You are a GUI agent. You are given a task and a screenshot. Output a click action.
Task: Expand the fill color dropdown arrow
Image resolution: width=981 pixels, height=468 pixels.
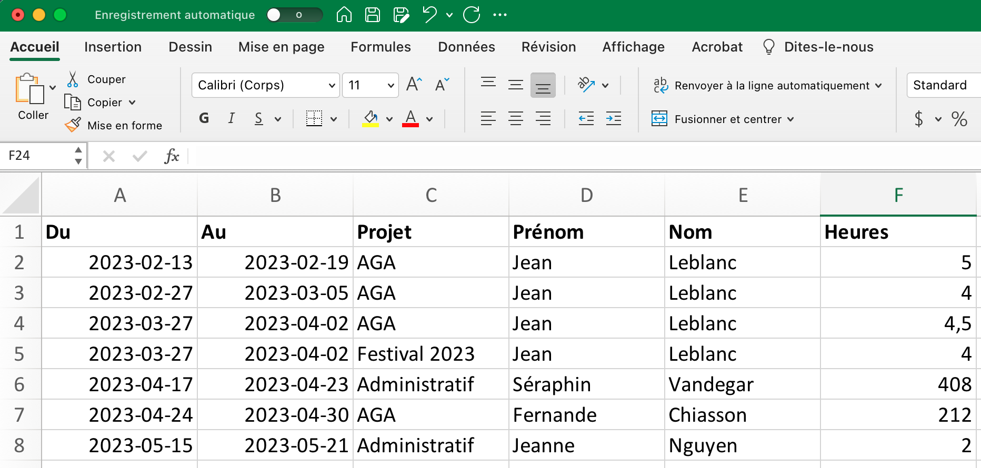[x=389, y=119]
